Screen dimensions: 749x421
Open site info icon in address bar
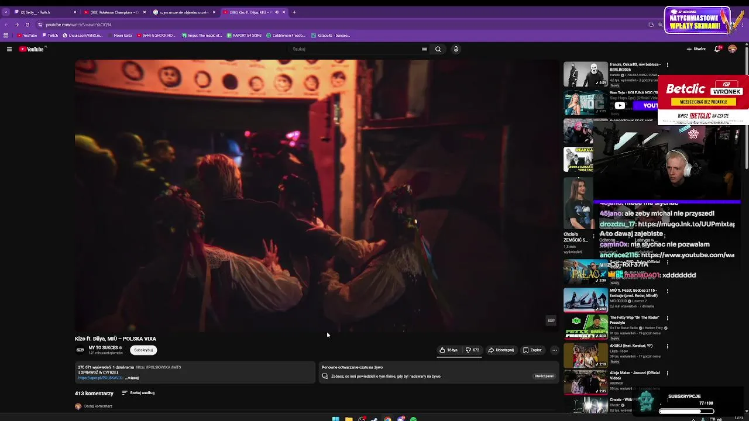40,25
